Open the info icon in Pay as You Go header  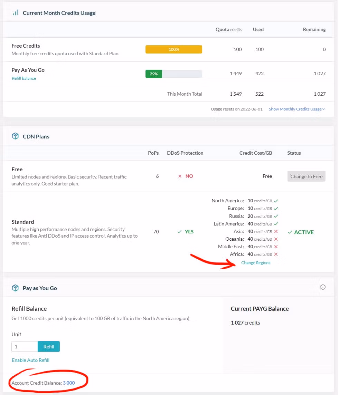tap(323, 287)
